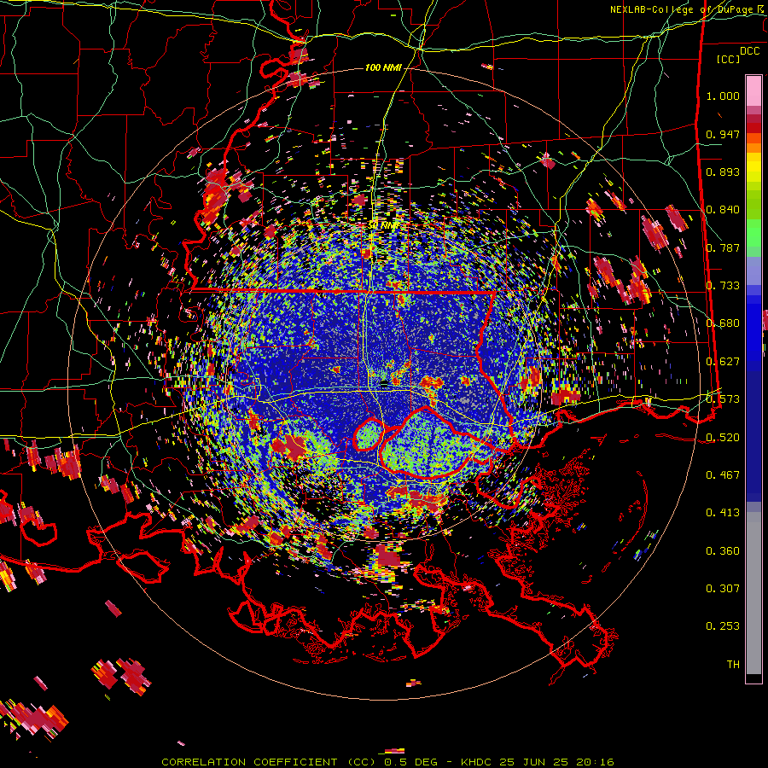Click the KHDC radar site marker at center
The image size is (768, 768).
point(385,382)
